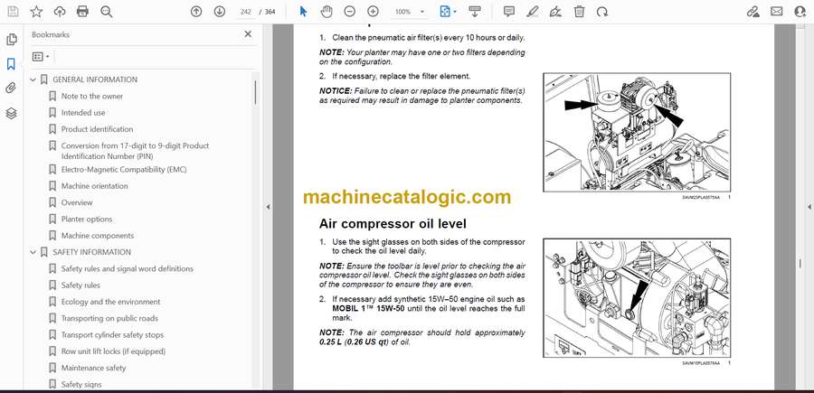The width and height of the screenshot is (814, 393).
Task: Go to next page arrow
Action: tap(219, 12)
